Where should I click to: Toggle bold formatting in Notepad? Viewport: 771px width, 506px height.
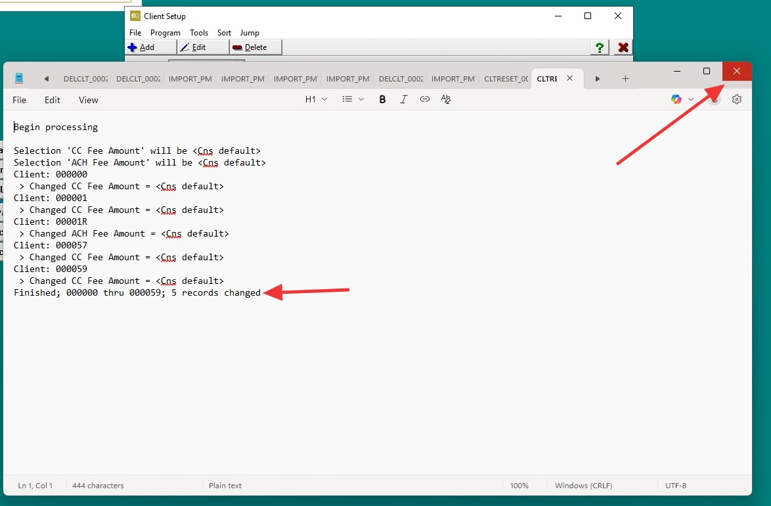[382, 99]
